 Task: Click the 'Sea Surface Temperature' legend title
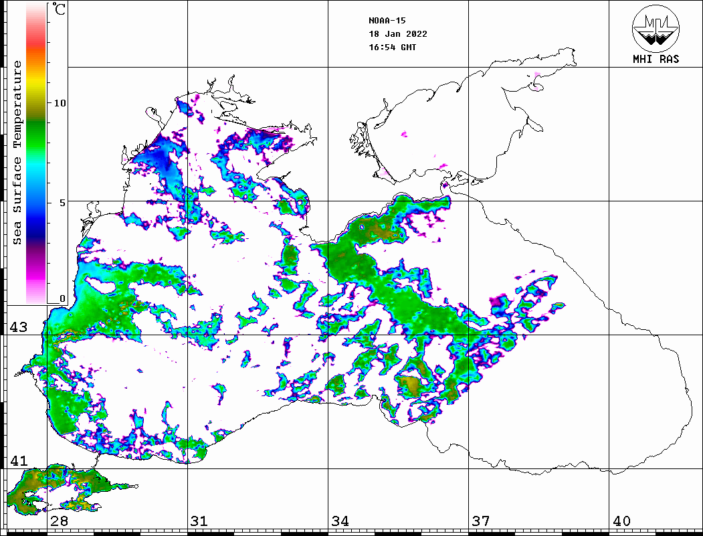(x=17, y=153)
